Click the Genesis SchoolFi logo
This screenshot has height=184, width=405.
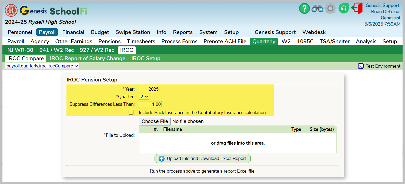[53, 11]
